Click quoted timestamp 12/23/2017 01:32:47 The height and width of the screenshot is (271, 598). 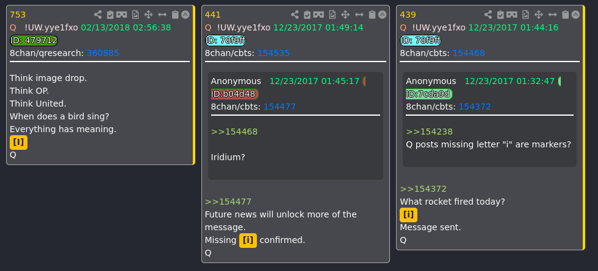[x=510, y=82]
